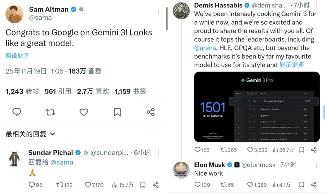View the 561 quotes list
The image size is (325, 193).
pos(58,91)
